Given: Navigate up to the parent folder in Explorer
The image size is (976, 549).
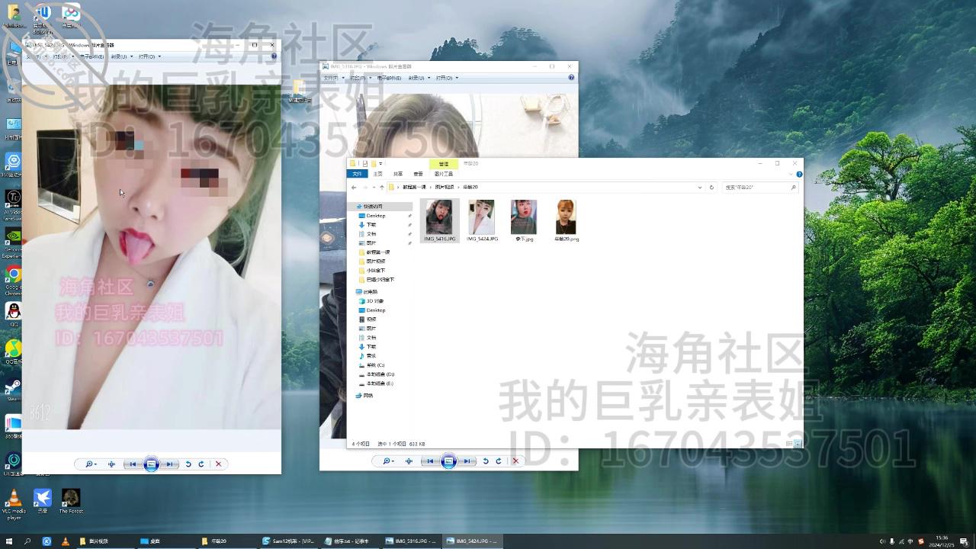Looking at the screenshot, I should point(381,187).
